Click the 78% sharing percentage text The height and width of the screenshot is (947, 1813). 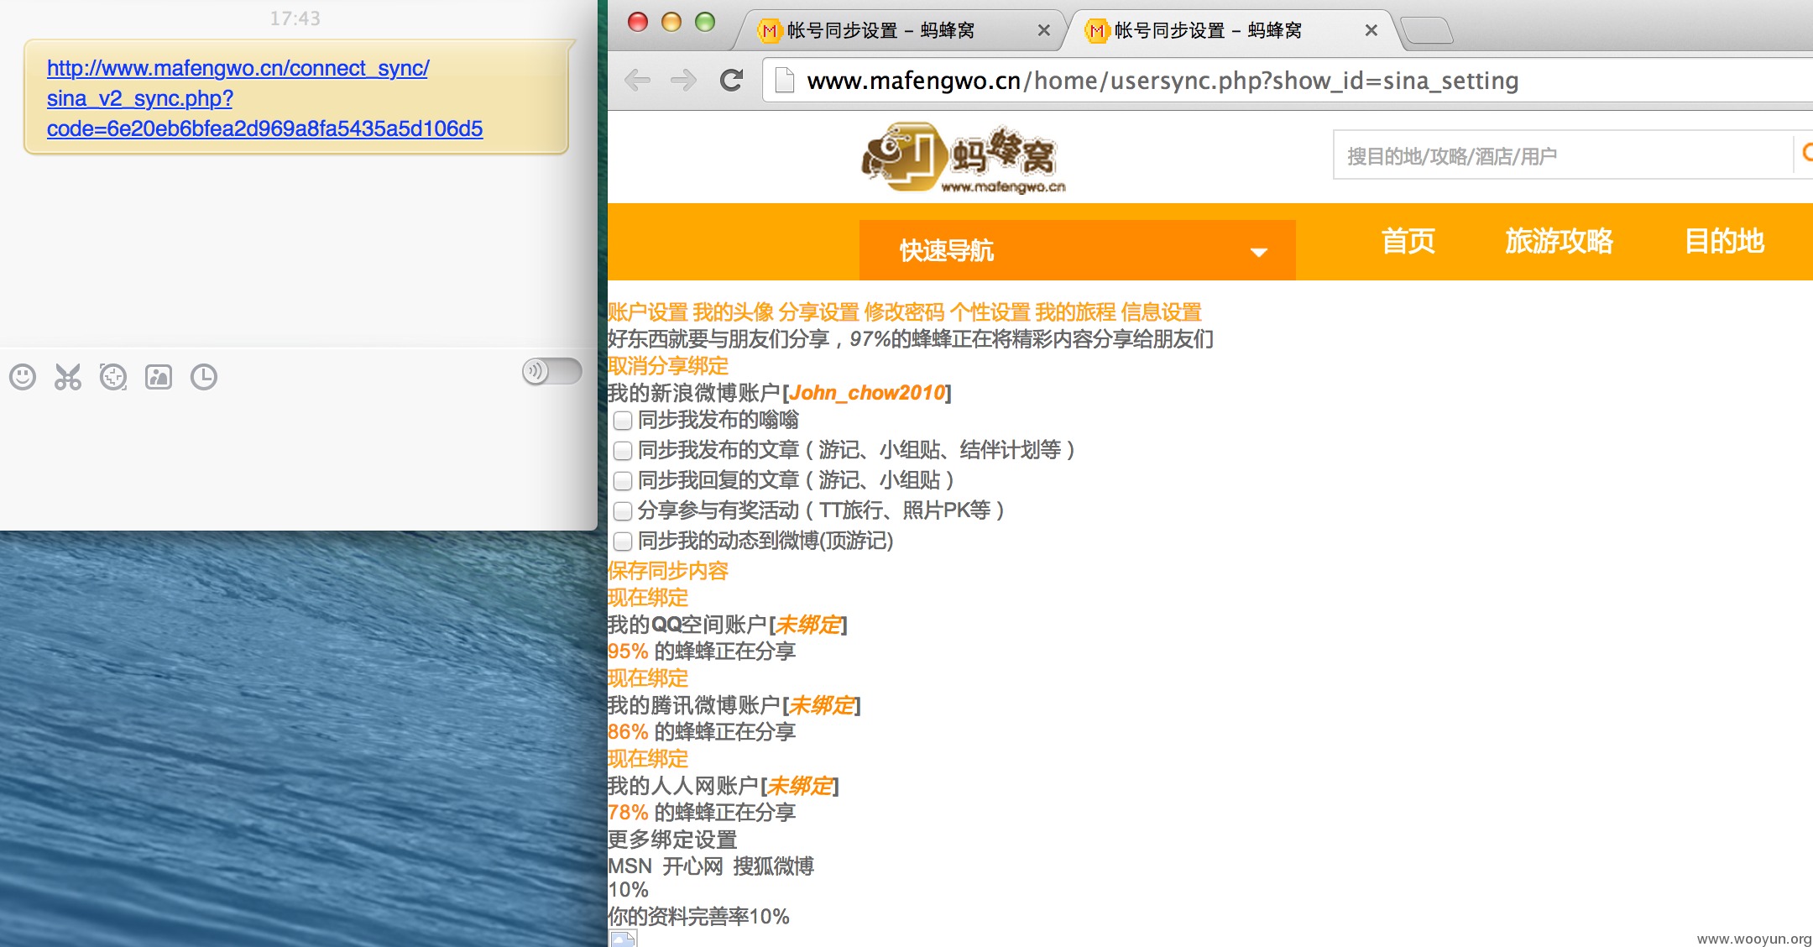(628, 813)
